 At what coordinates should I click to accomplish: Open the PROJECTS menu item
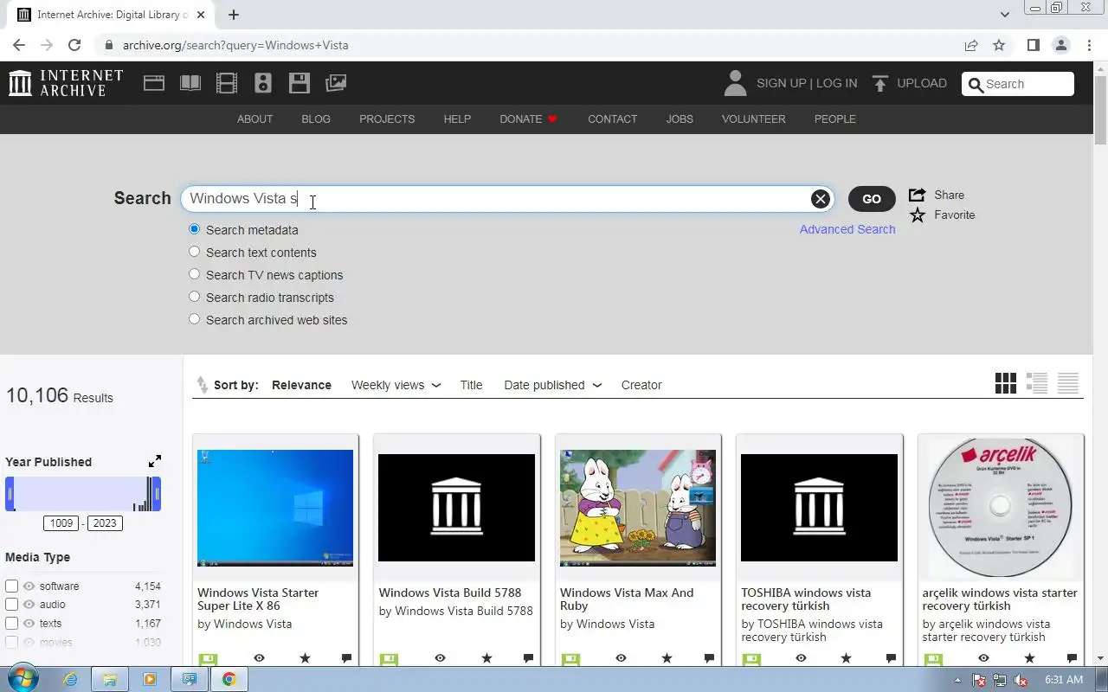point(387,119)
